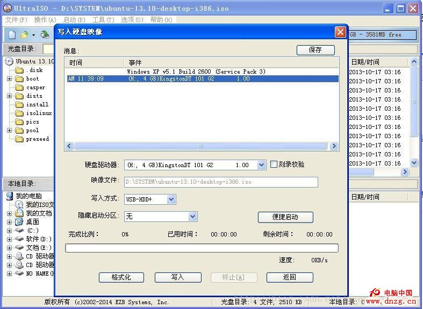The height and width of the screenshot is (309, 423).
Task: Expand the NO NAME drive node
Action: coord(10,274)
